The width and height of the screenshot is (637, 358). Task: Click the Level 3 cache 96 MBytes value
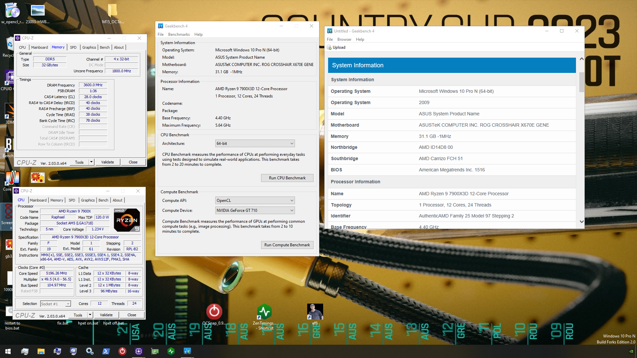click(x=109, y=291)
